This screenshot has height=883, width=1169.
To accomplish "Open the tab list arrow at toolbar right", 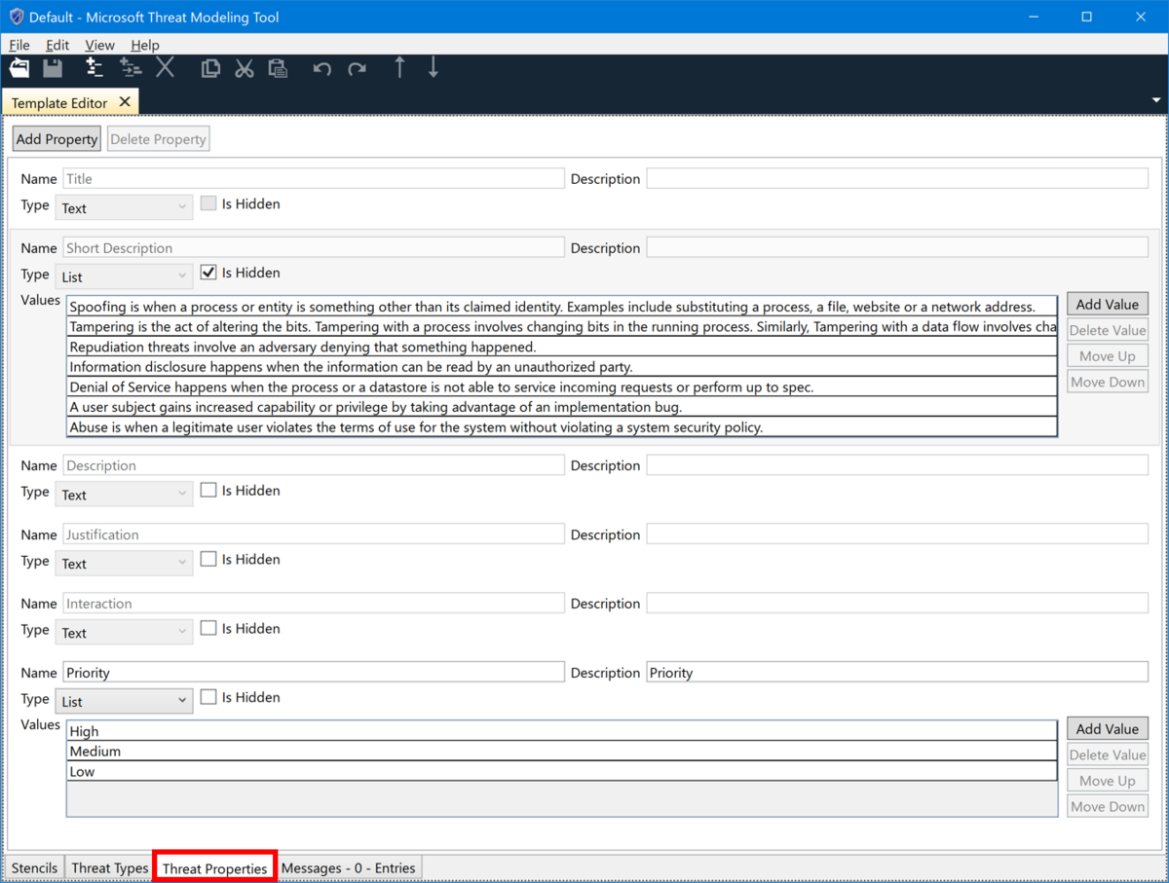I will point(1156,100).
